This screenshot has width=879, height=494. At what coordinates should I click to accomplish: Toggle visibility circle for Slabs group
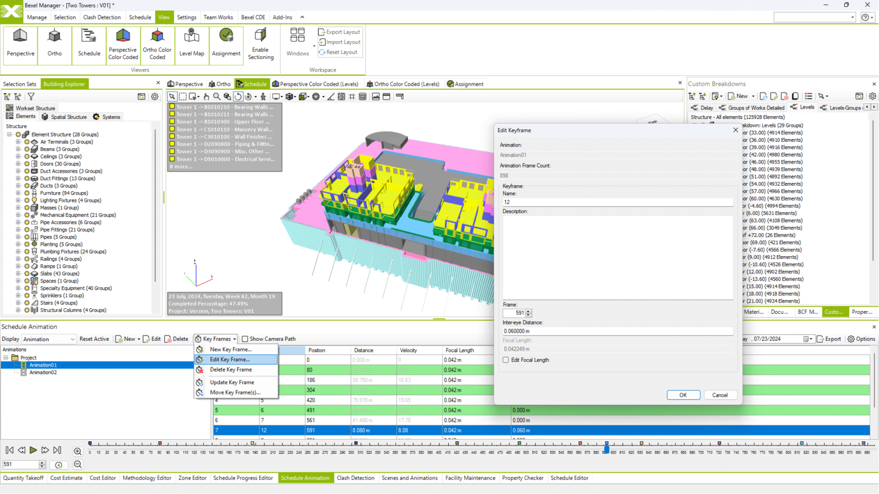pos(27,273)
